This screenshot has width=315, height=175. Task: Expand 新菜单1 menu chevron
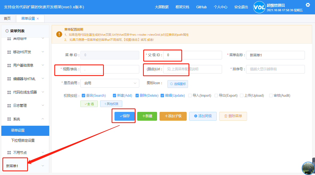tap(43, 166)
